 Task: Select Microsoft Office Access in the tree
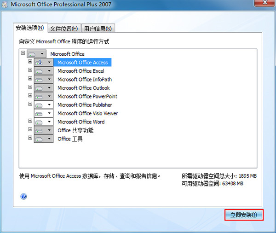tap(82, 62)
